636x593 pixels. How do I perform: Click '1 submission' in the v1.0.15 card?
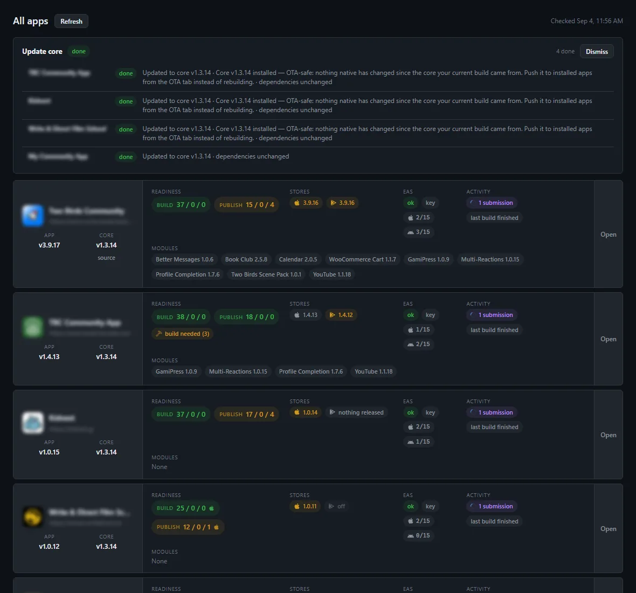(492, 412)
